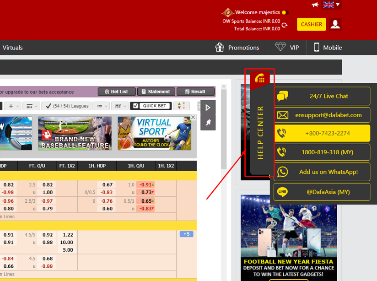
Task: Select the 0.60 odds value
Action: (x=108, y=209)
